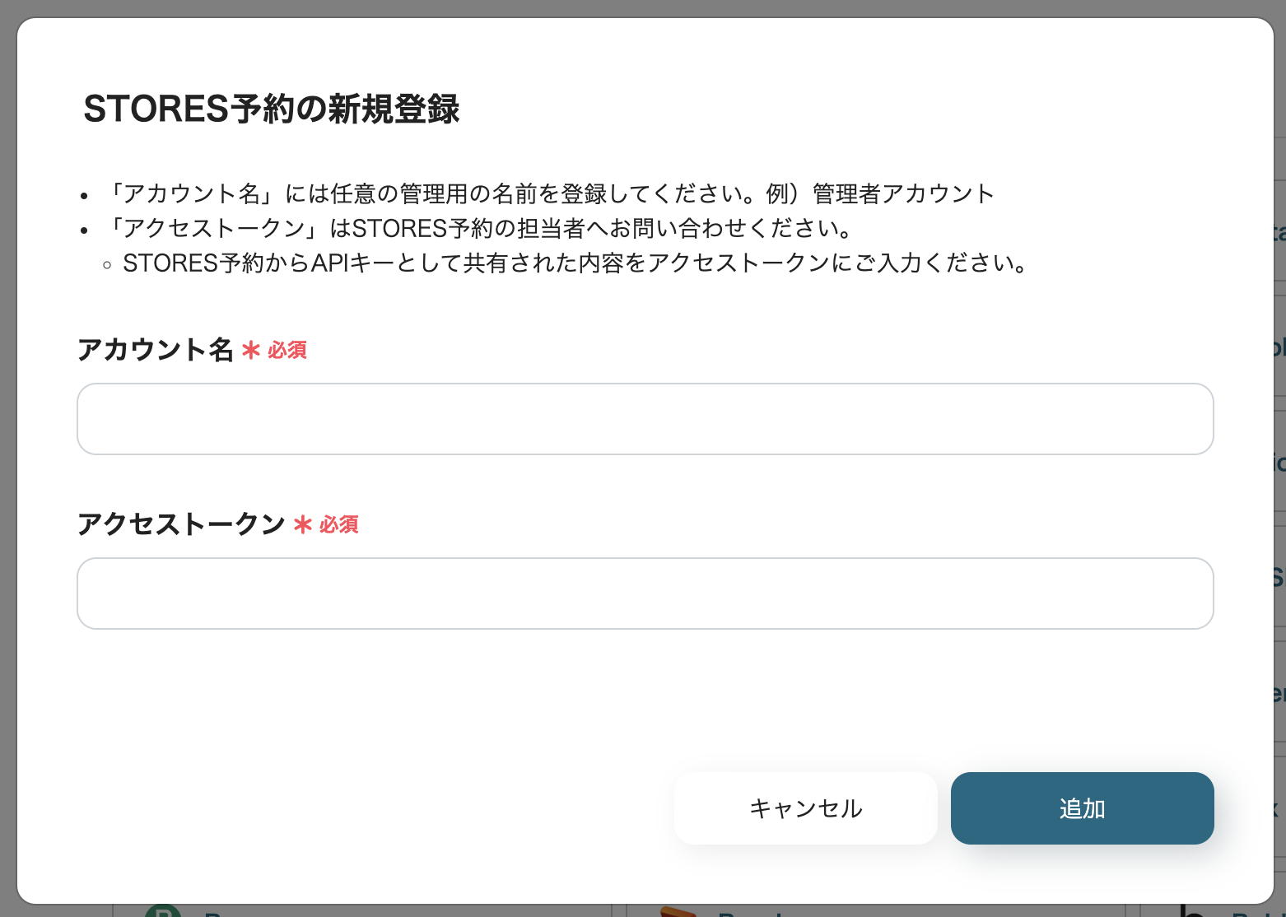Click the STORES予約の新規登録 dialog title
1286x917 pixels.
tap(272, 106)
